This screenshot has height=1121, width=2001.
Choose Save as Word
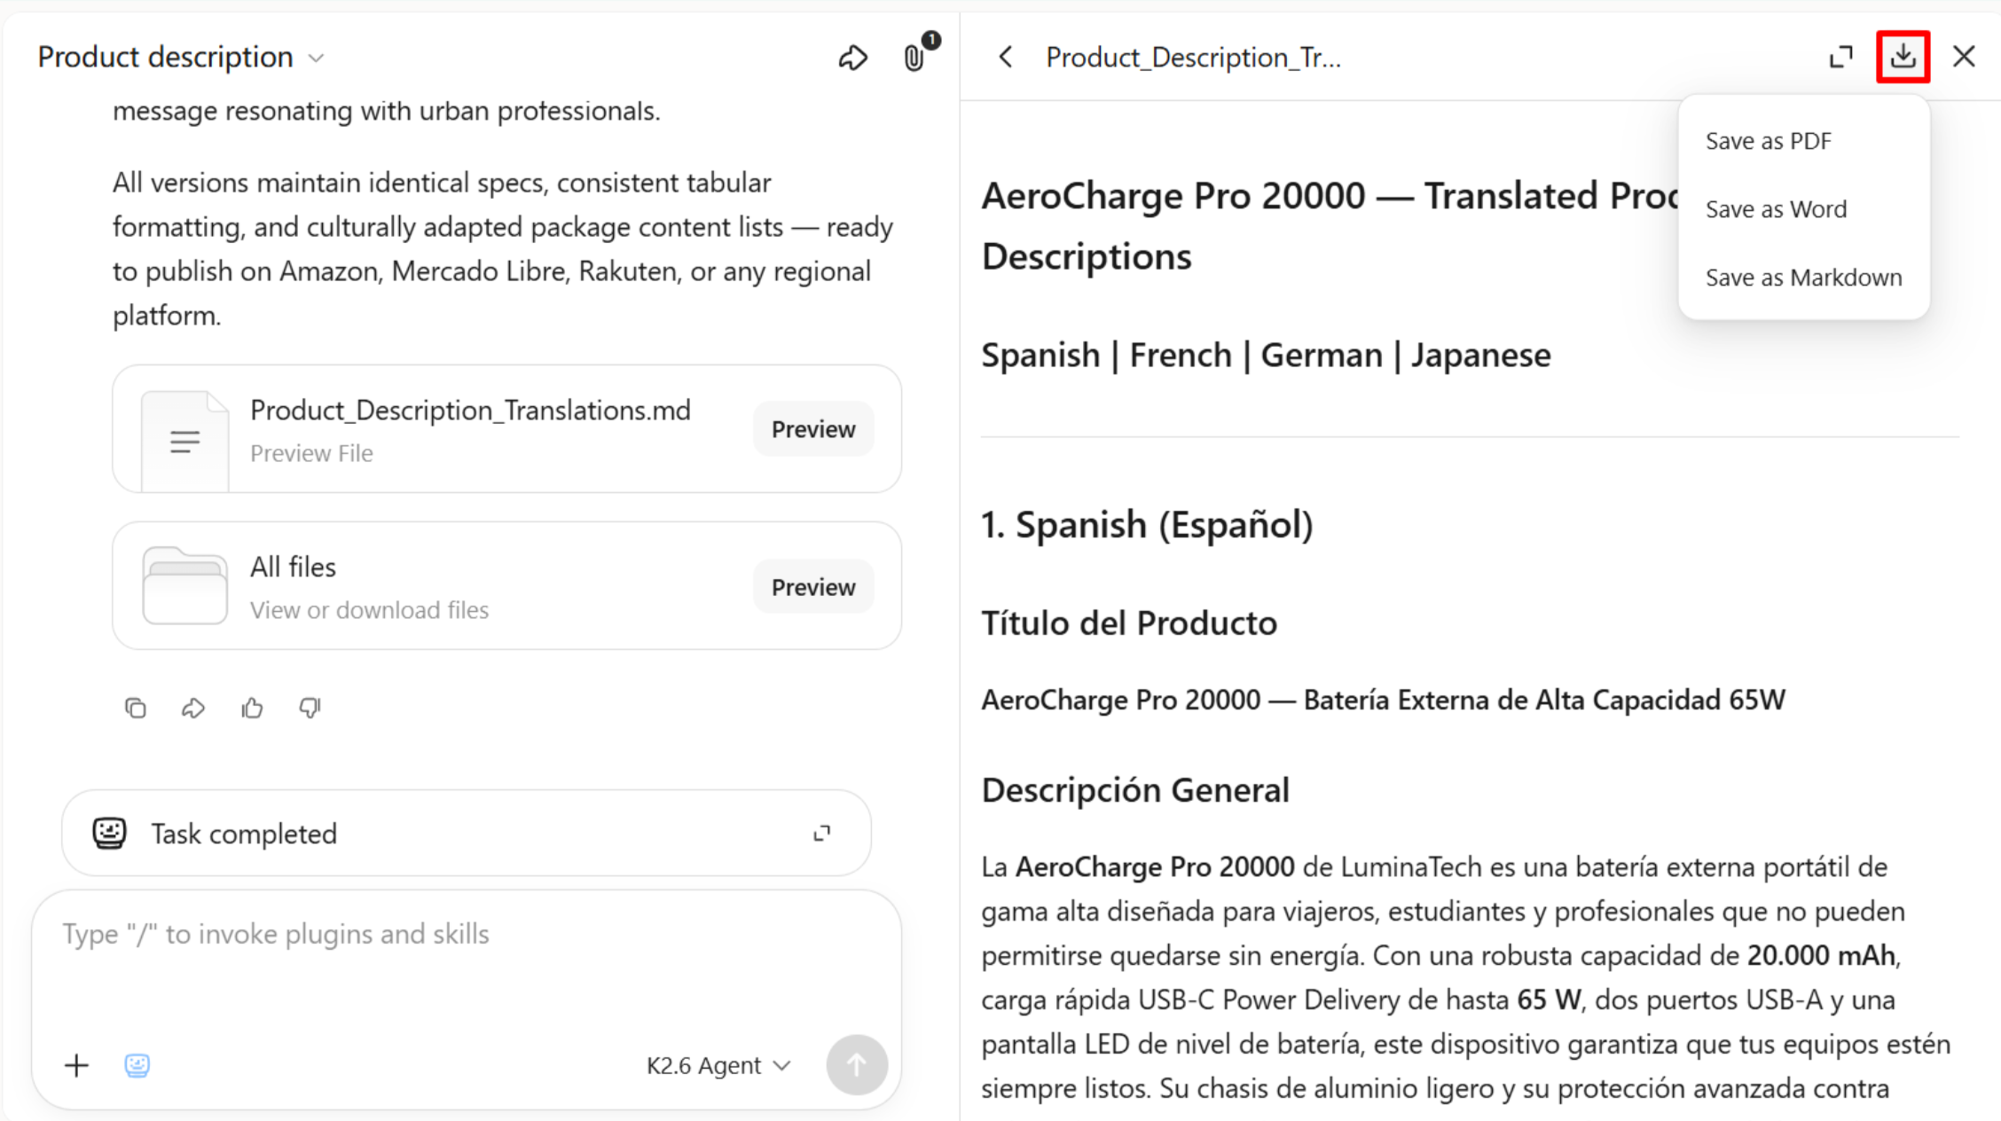click(1804, 209)
